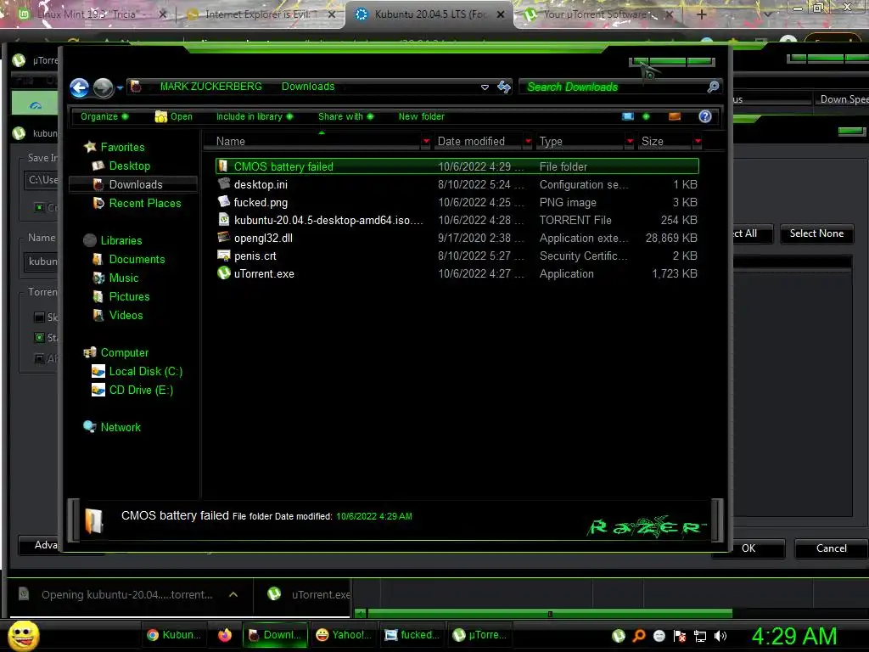Expand Include in library menu

255,116
